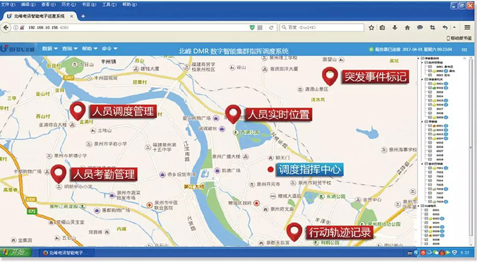This screenshot has width=477, height=262.
Task: Click the Windows 开始 start button
Action: [16, 252]
